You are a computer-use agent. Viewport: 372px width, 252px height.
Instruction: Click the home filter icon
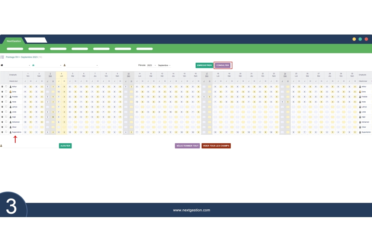[x=2, y=65]
